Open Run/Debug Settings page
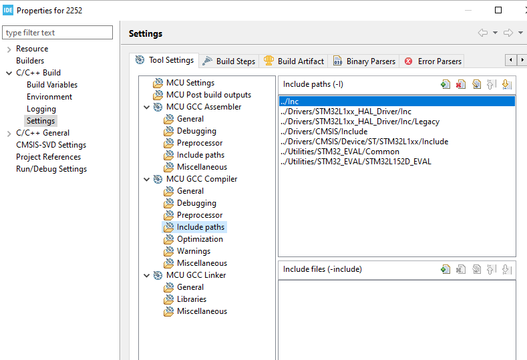Image resolution: width=527 pixels, height=360 pixels. click(51, 169)
